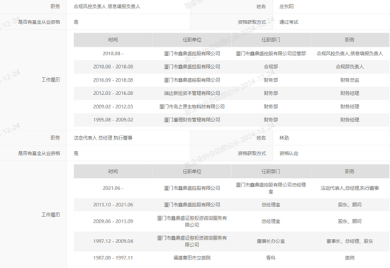Screen dimensions: 390x268
Task: Click the '工作履历' label beside 林劲's table
Action: point(51,215)
